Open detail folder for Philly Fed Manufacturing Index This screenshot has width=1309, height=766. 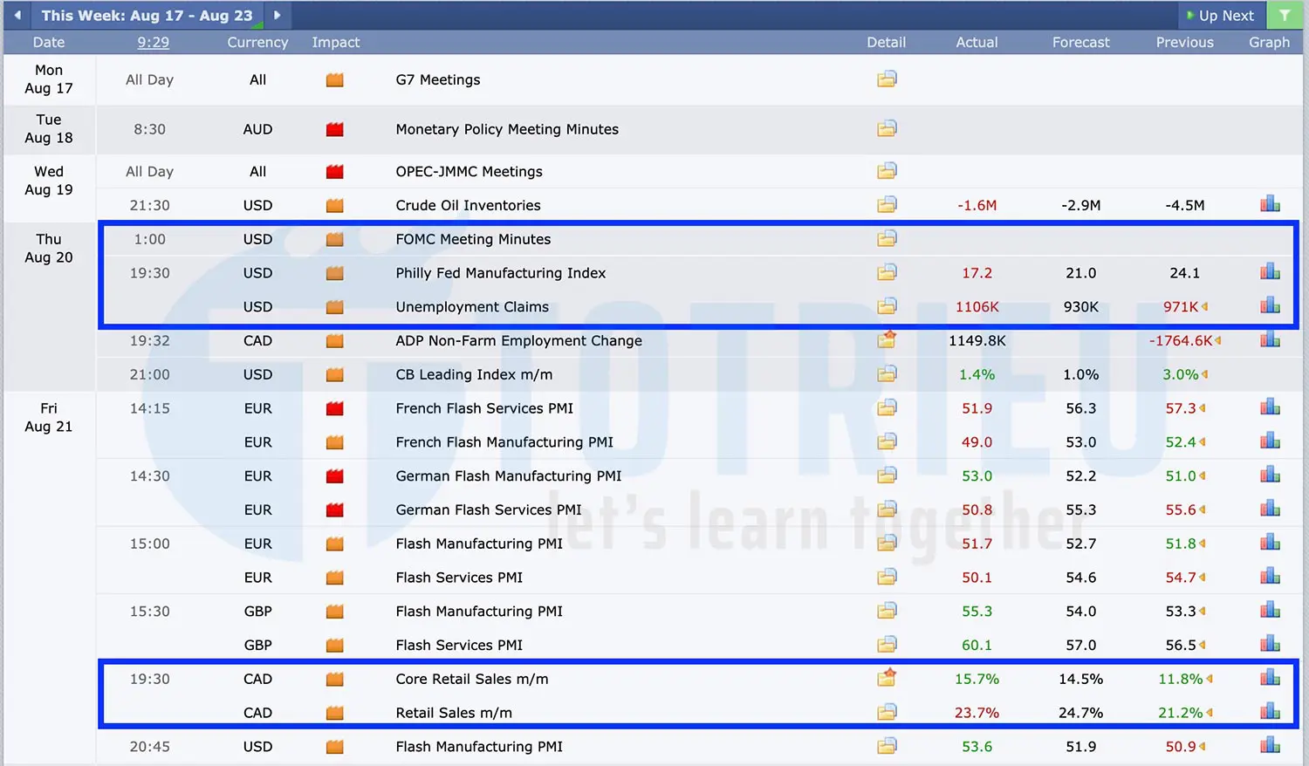coord(887,273)
